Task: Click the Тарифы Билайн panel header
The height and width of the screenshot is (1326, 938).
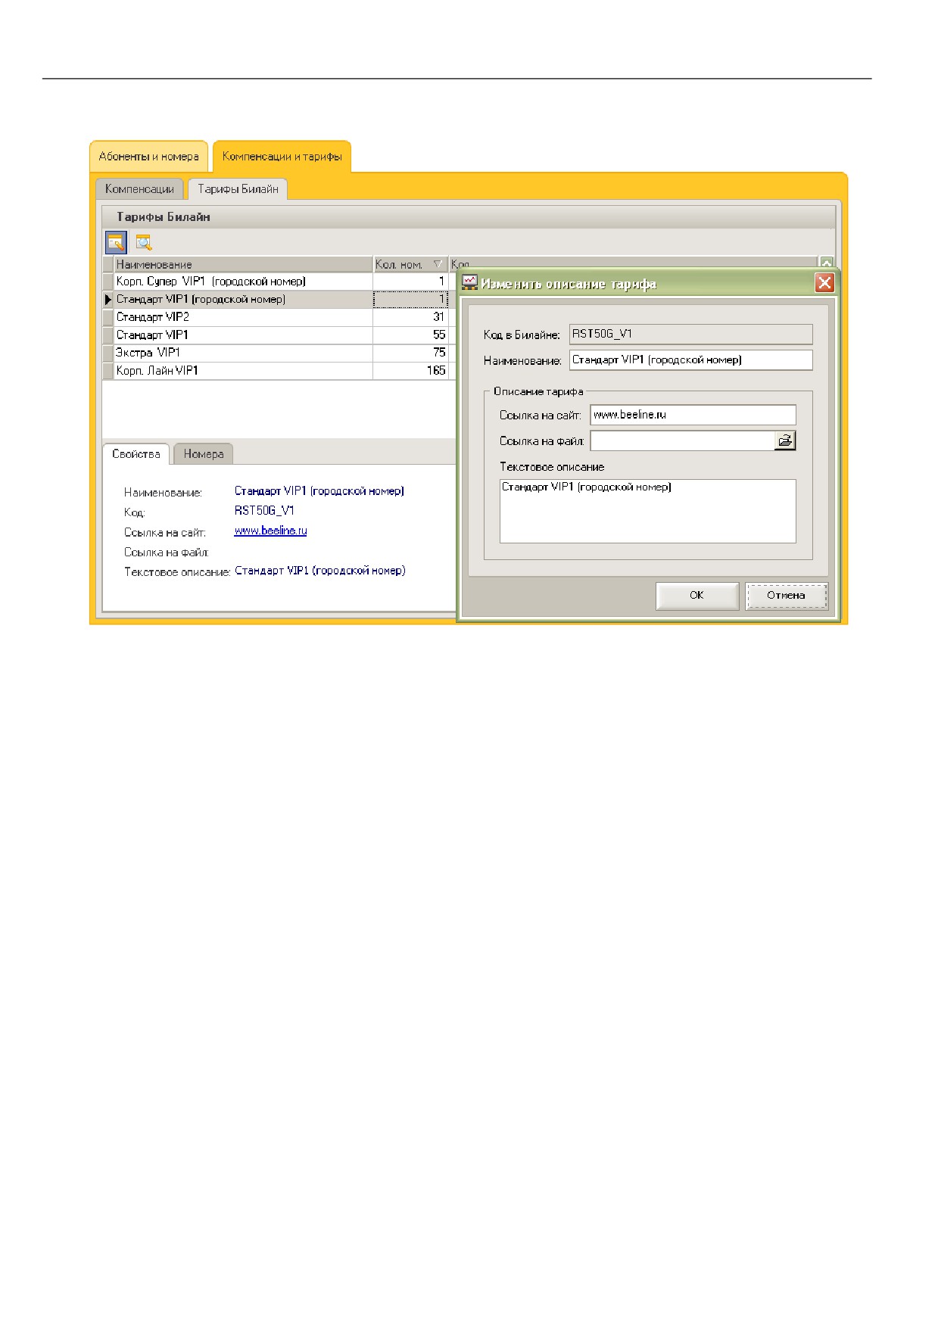Action: click(469, 216)
